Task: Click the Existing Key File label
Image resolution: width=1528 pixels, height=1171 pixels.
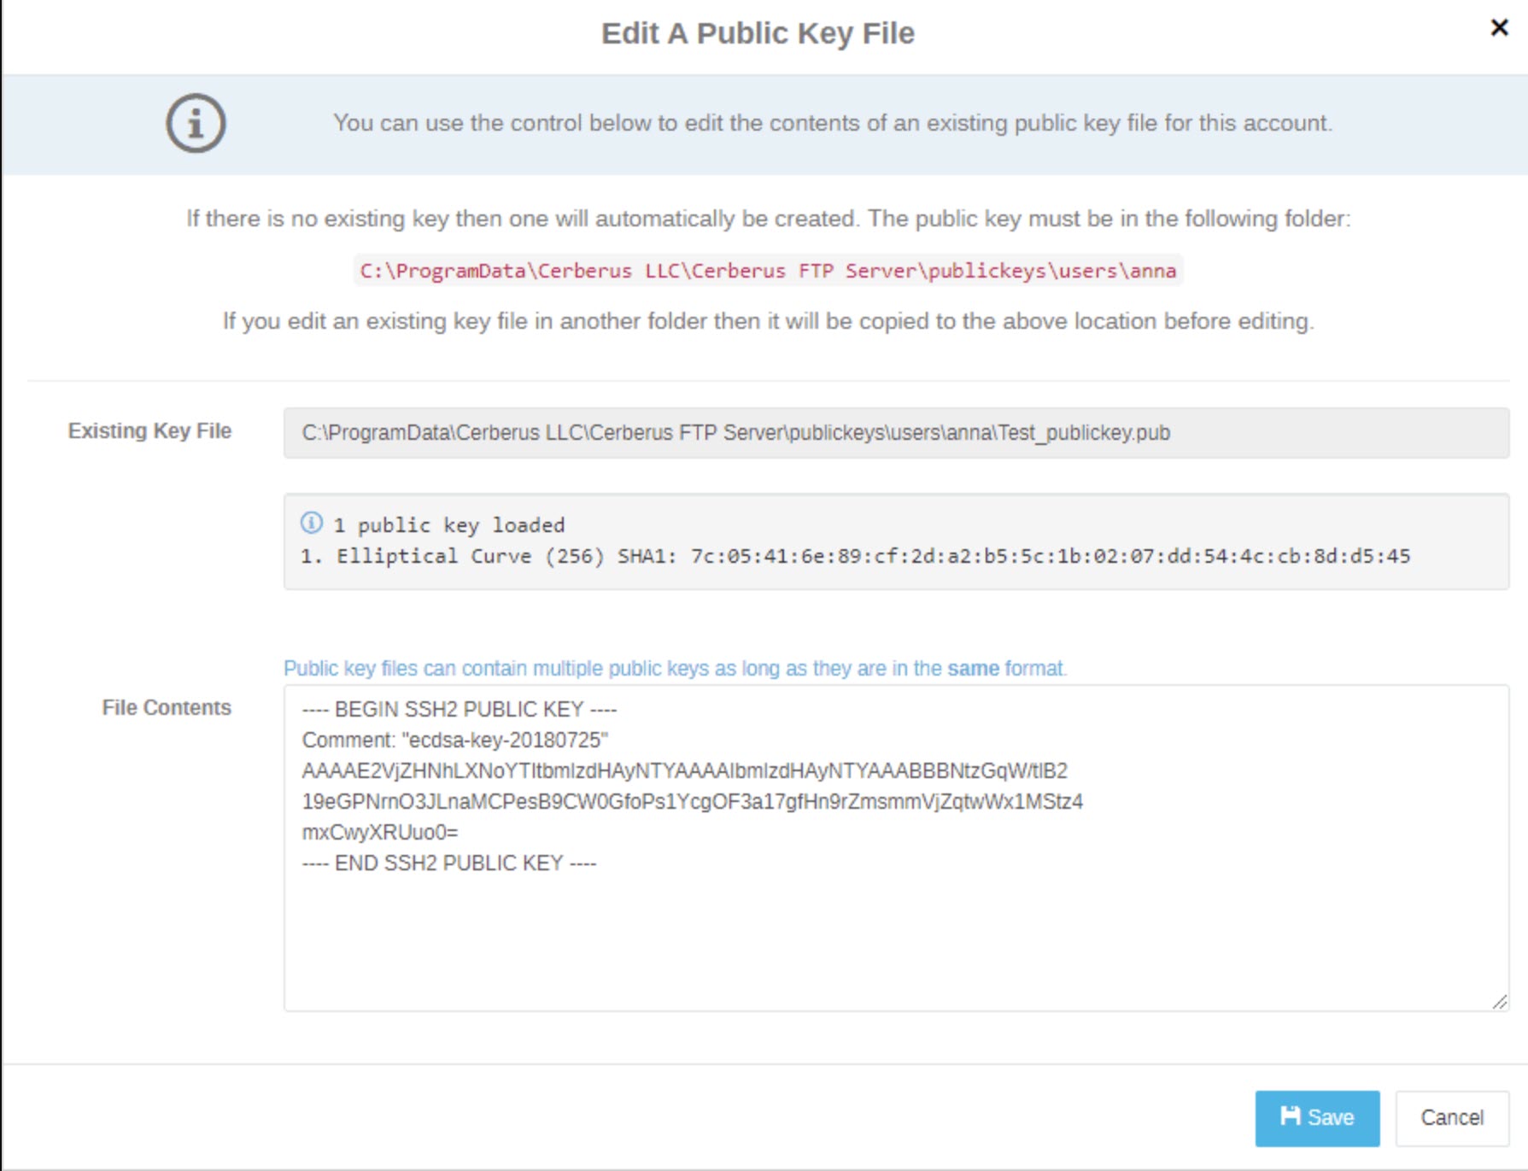Action: point(150,431)
